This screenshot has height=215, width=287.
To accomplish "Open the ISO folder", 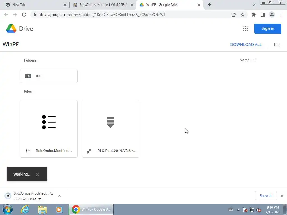I will [49, 76].
